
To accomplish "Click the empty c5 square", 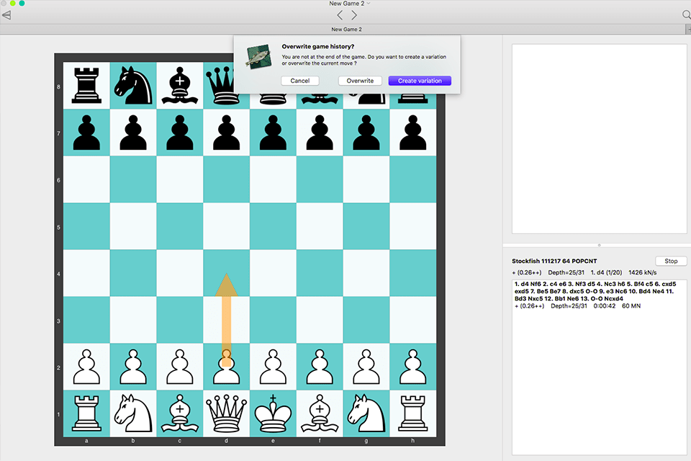I will pos(180,226).
